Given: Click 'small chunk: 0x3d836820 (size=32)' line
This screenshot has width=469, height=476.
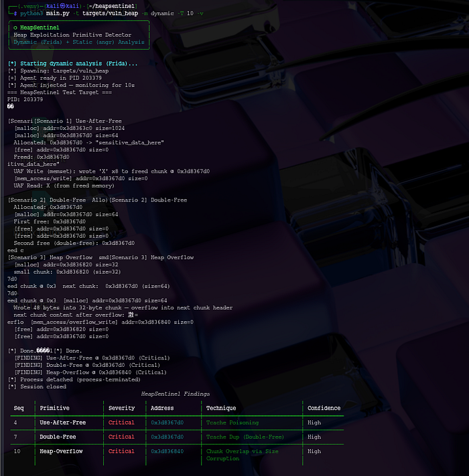Looking at the screenshot, I should tap(67, 272).
